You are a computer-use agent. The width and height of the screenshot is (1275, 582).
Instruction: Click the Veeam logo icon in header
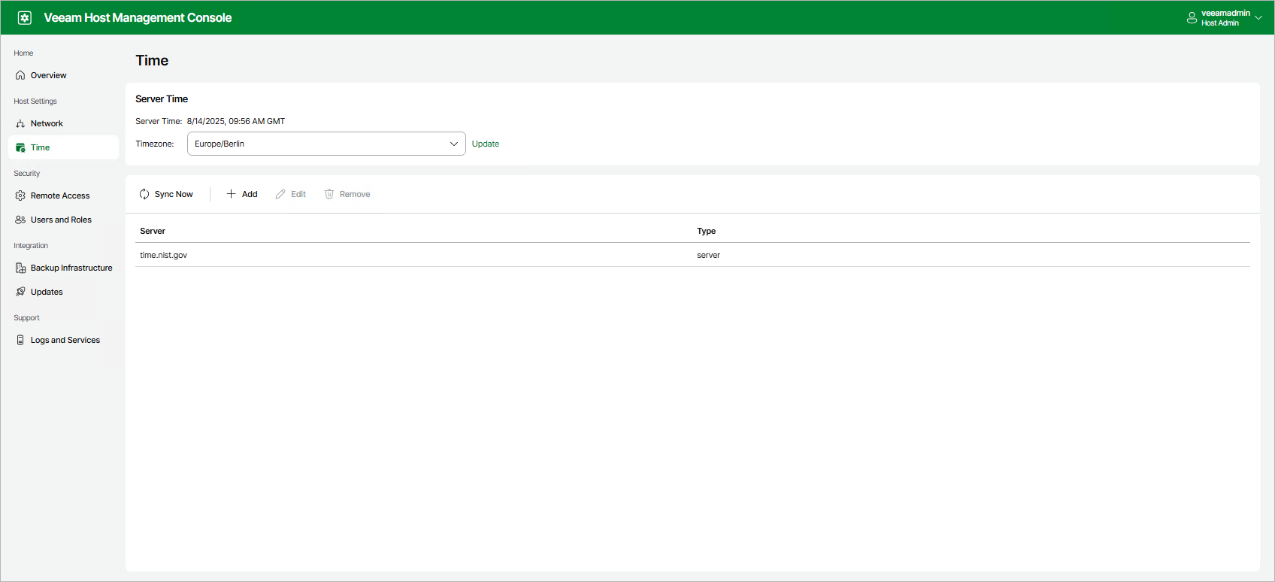pyautogui.click(x=25, y=18)
